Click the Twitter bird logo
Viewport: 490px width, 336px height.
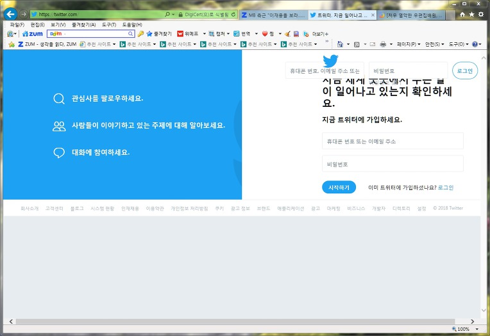pos(330,61)
